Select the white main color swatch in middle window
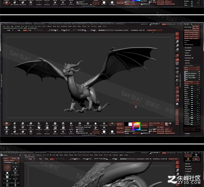The image size is (204, 187). (x=130, y=124)
